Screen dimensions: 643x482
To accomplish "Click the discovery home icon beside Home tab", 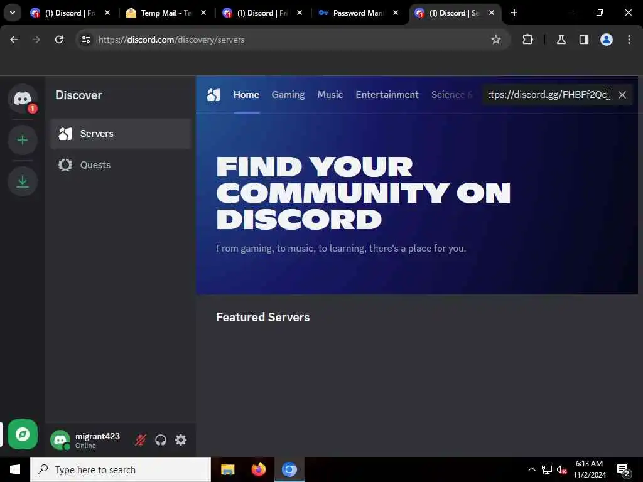I will click(213, 95).
